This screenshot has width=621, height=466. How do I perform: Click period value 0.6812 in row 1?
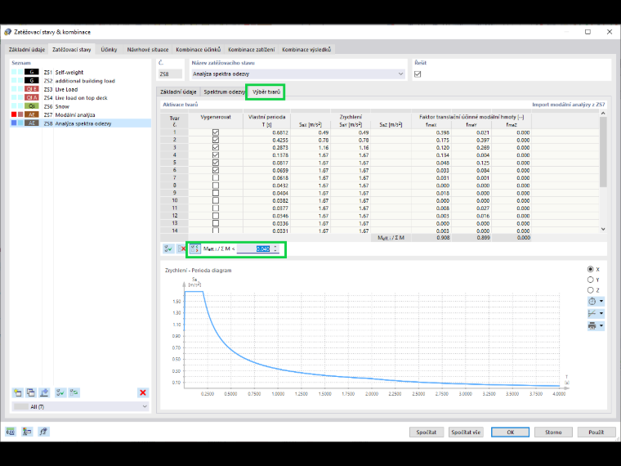click(x=280, y=132)
